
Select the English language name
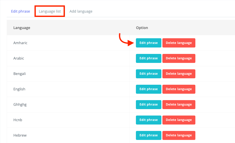click(19, 89)
